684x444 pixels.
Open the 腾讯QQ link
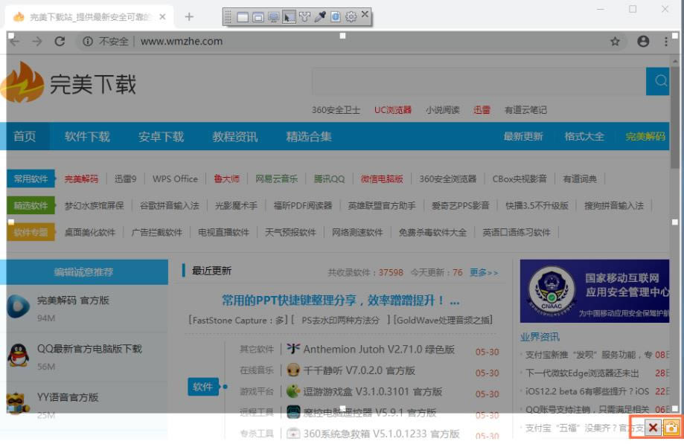tap(329, 178)
